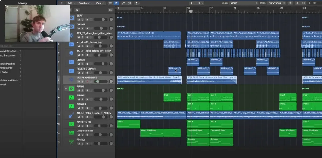Click the catch playhead icon

[137, 3]
